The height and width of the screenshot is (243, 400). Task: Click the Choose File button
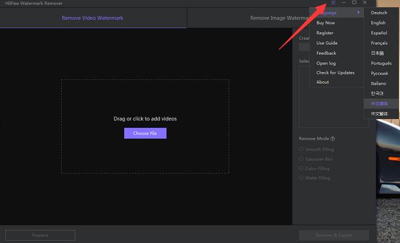click(x=145, y=133)
